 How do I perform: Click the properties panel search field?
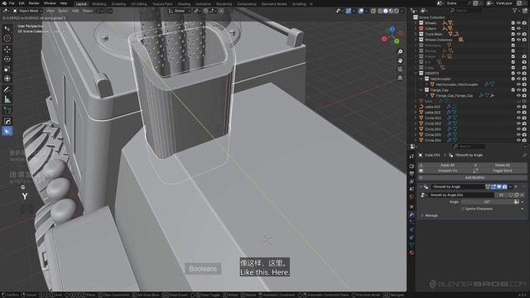470,147
